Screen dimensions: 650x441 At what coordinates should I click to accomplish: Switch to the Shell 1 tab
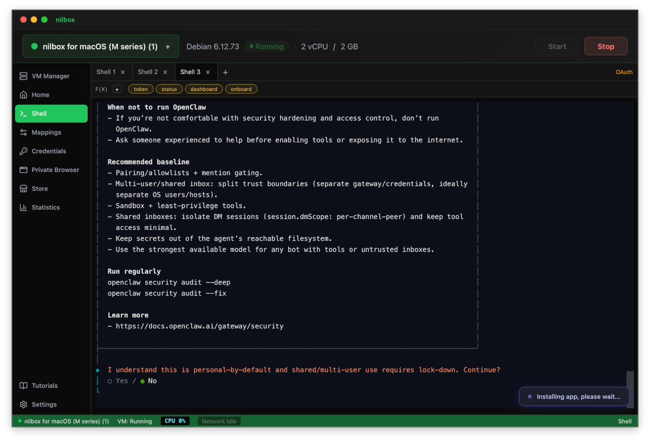(107, 71)
